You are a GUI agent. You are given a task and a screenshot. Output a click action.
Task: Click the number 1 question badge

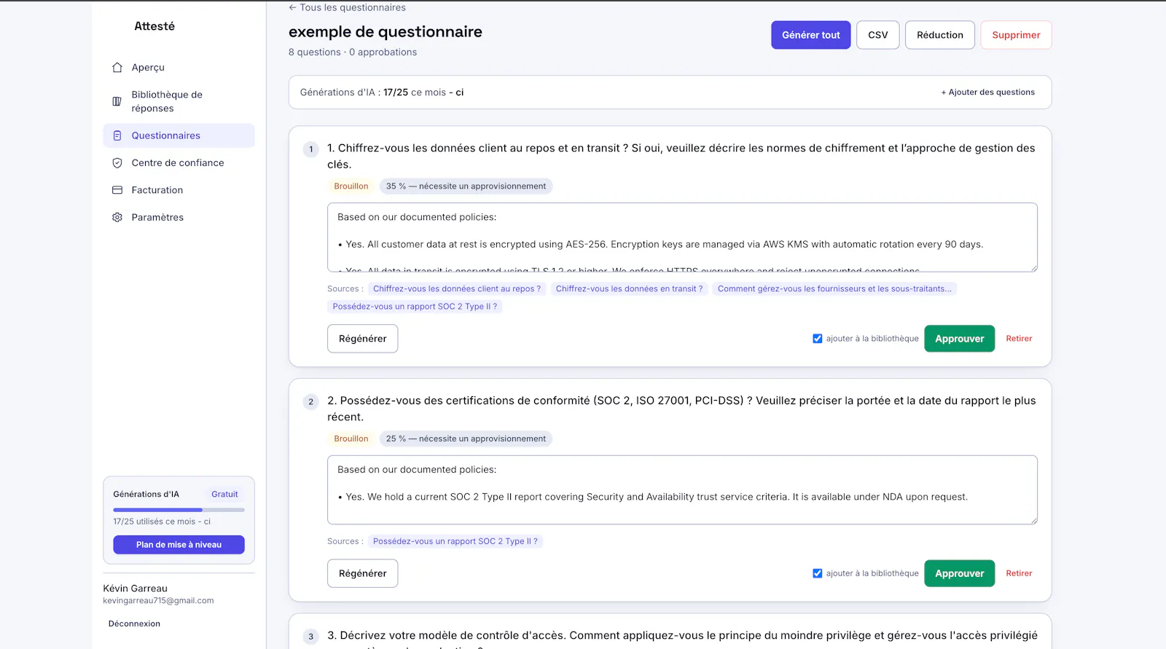tap(311, 149)
